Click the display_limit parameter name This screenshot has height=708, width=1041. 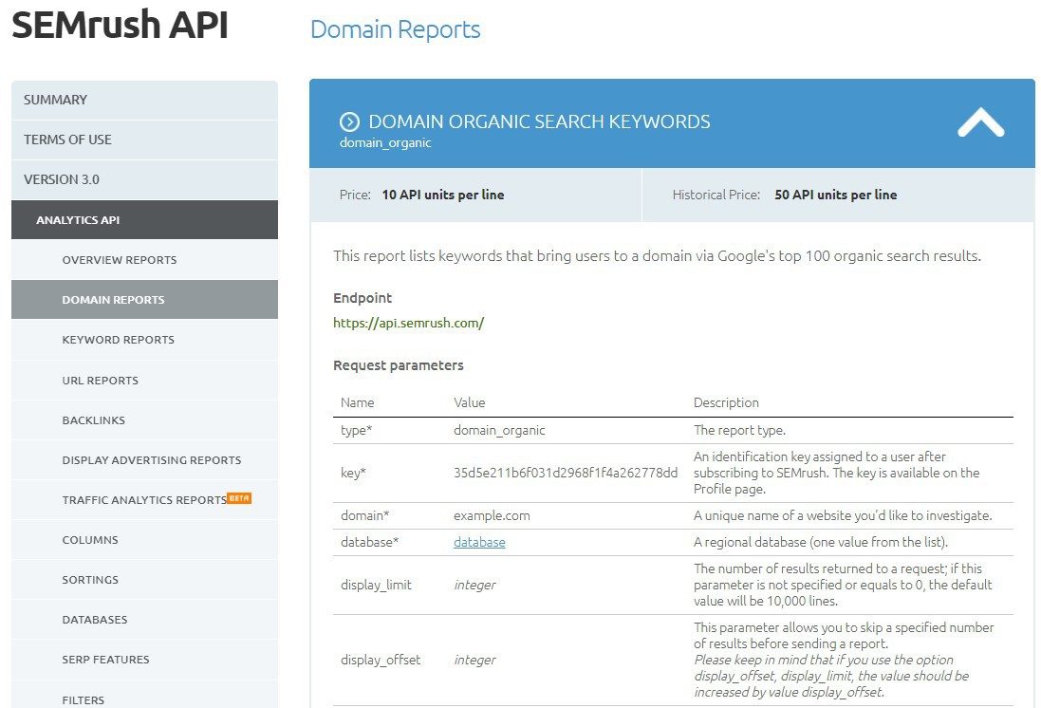376,585
